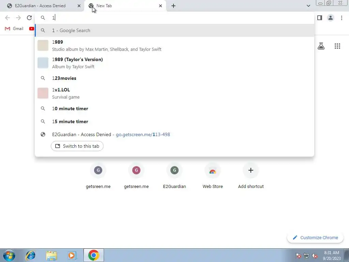
Task: Open the side panel icon
Action: [320, 18]
